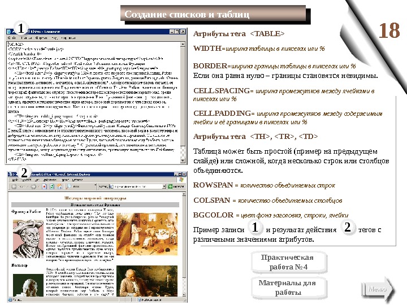Click the Notepad title bar document icon

coord(9,32)
